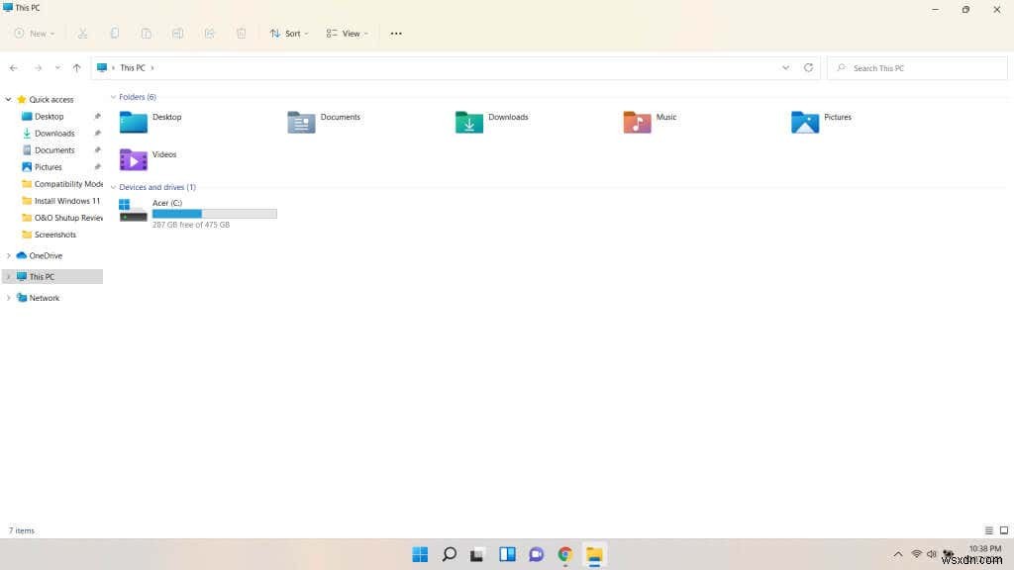The image size is (1014, 570).
Task: Click This PC breadcrumb in address bar
Action: (x=133, y=68)
